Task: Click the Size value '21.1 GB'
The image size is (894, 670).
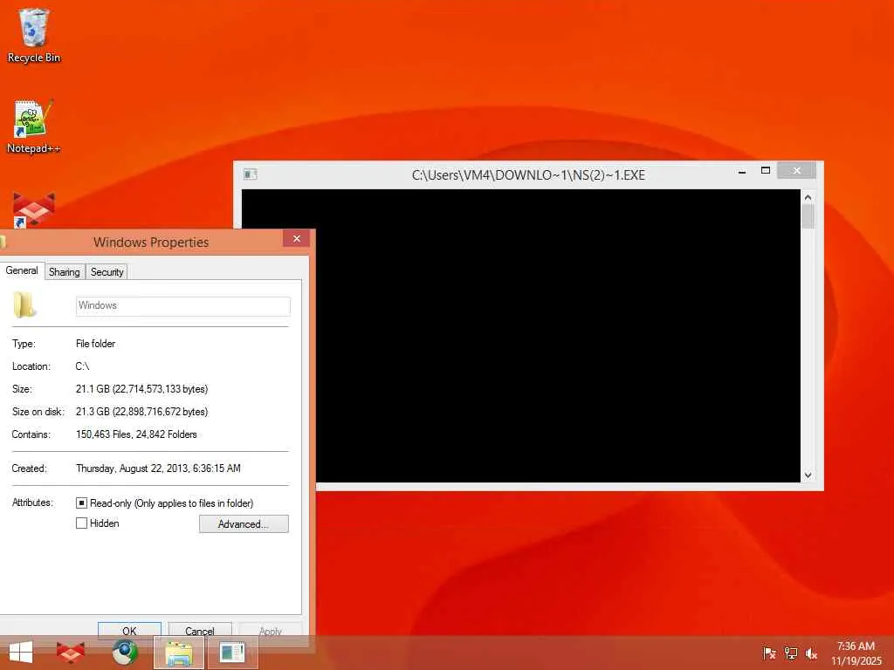Action: coord(142,389)
